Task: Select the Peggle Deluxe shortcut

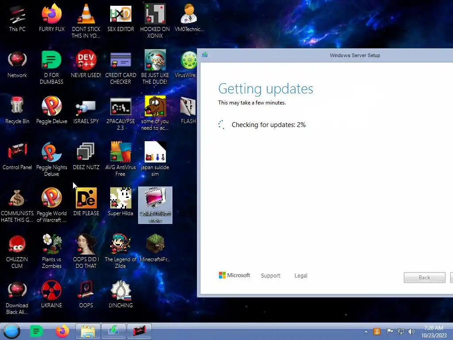Action: tap(51, 110)
